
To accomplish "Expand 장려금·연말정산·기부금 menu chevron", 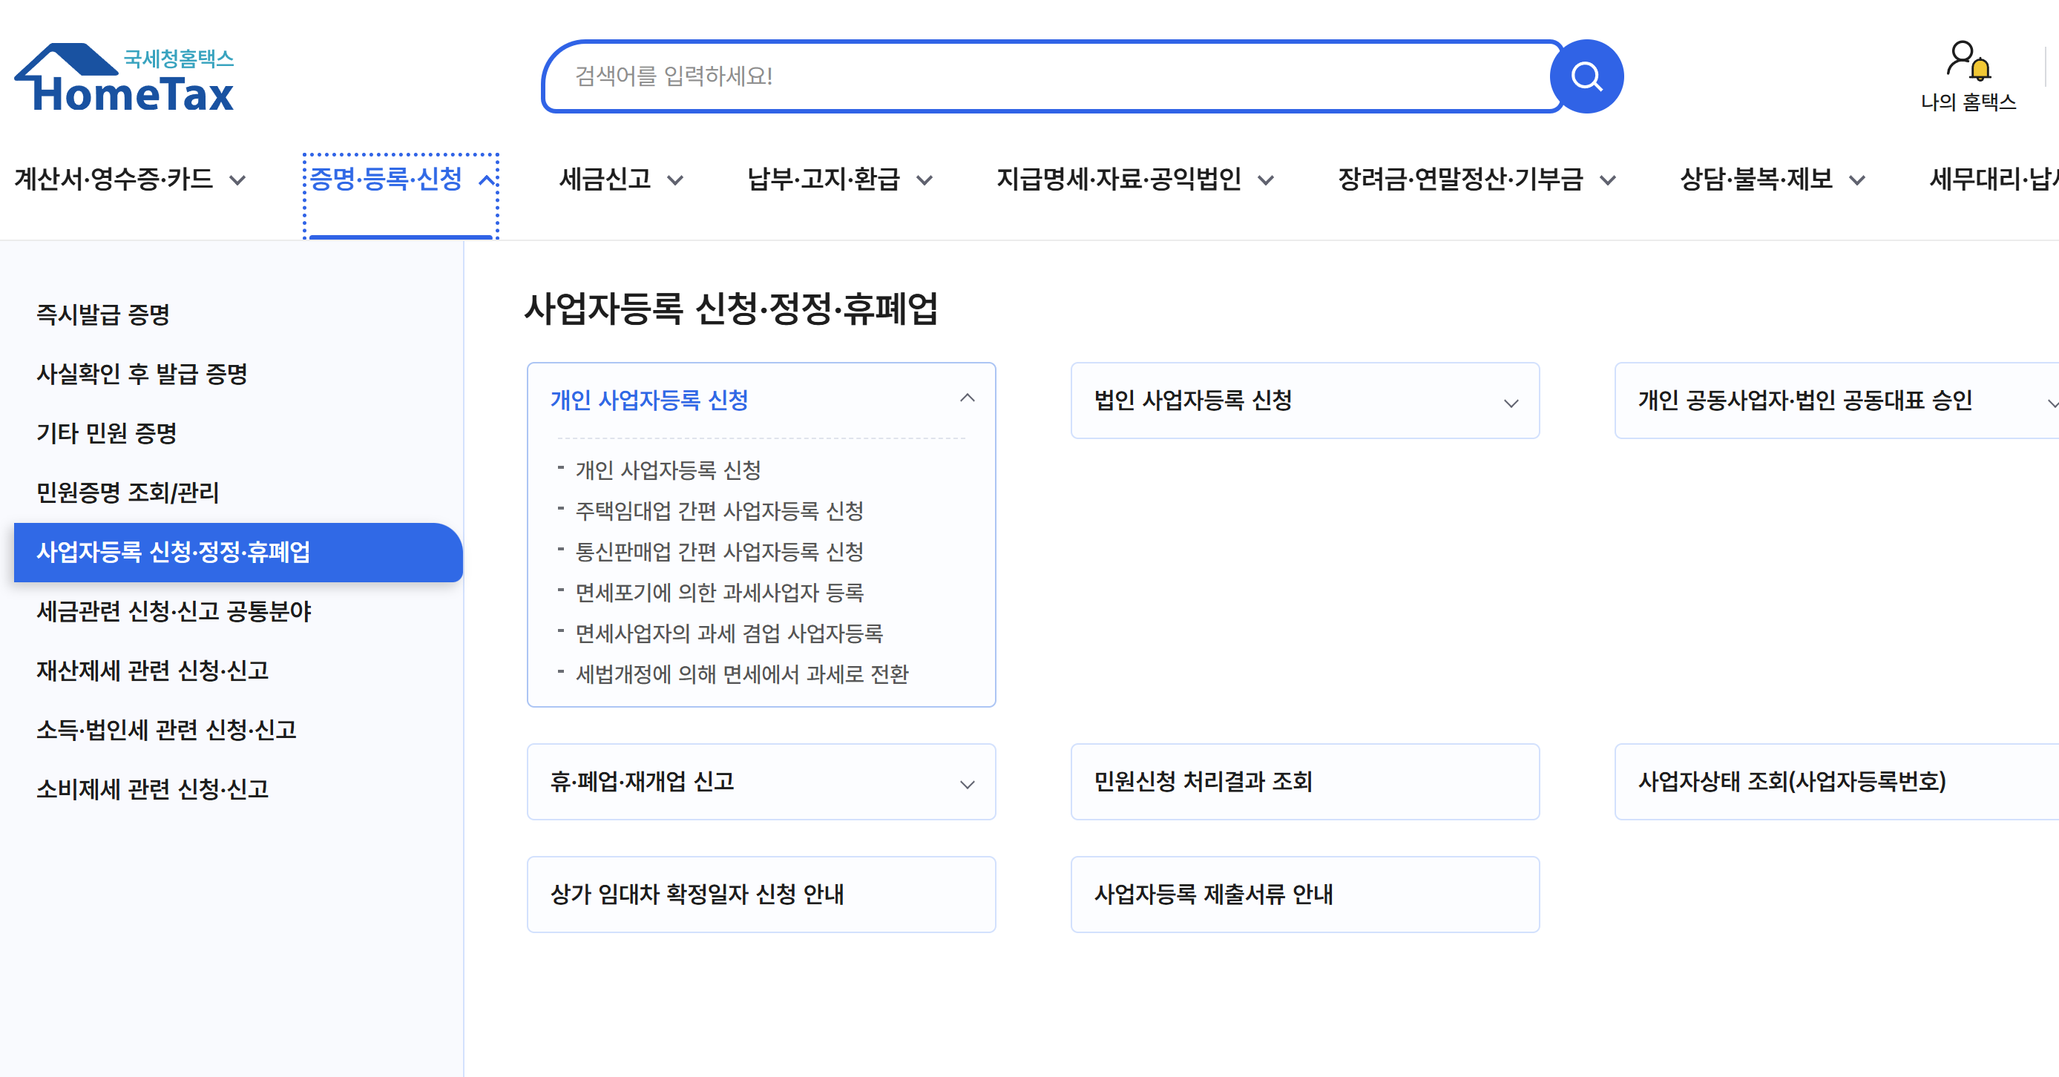I will [x=1607, y=179].
